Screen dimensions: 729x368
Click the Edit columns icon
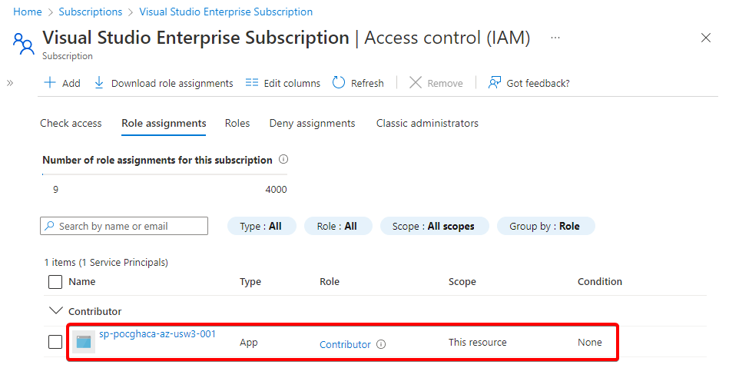[251, 83]
